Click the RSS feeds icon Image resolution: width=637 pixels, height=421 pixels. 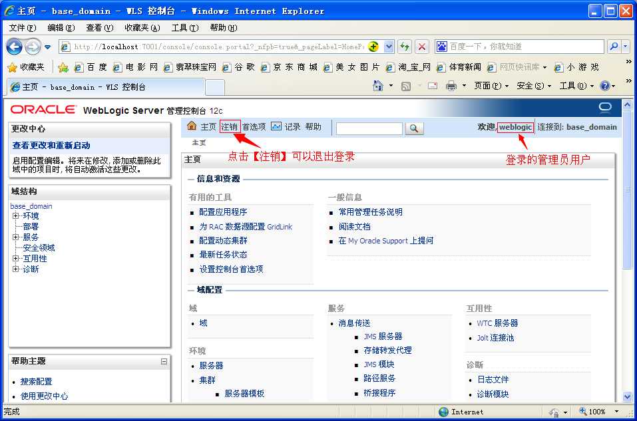tap(406, 86)
